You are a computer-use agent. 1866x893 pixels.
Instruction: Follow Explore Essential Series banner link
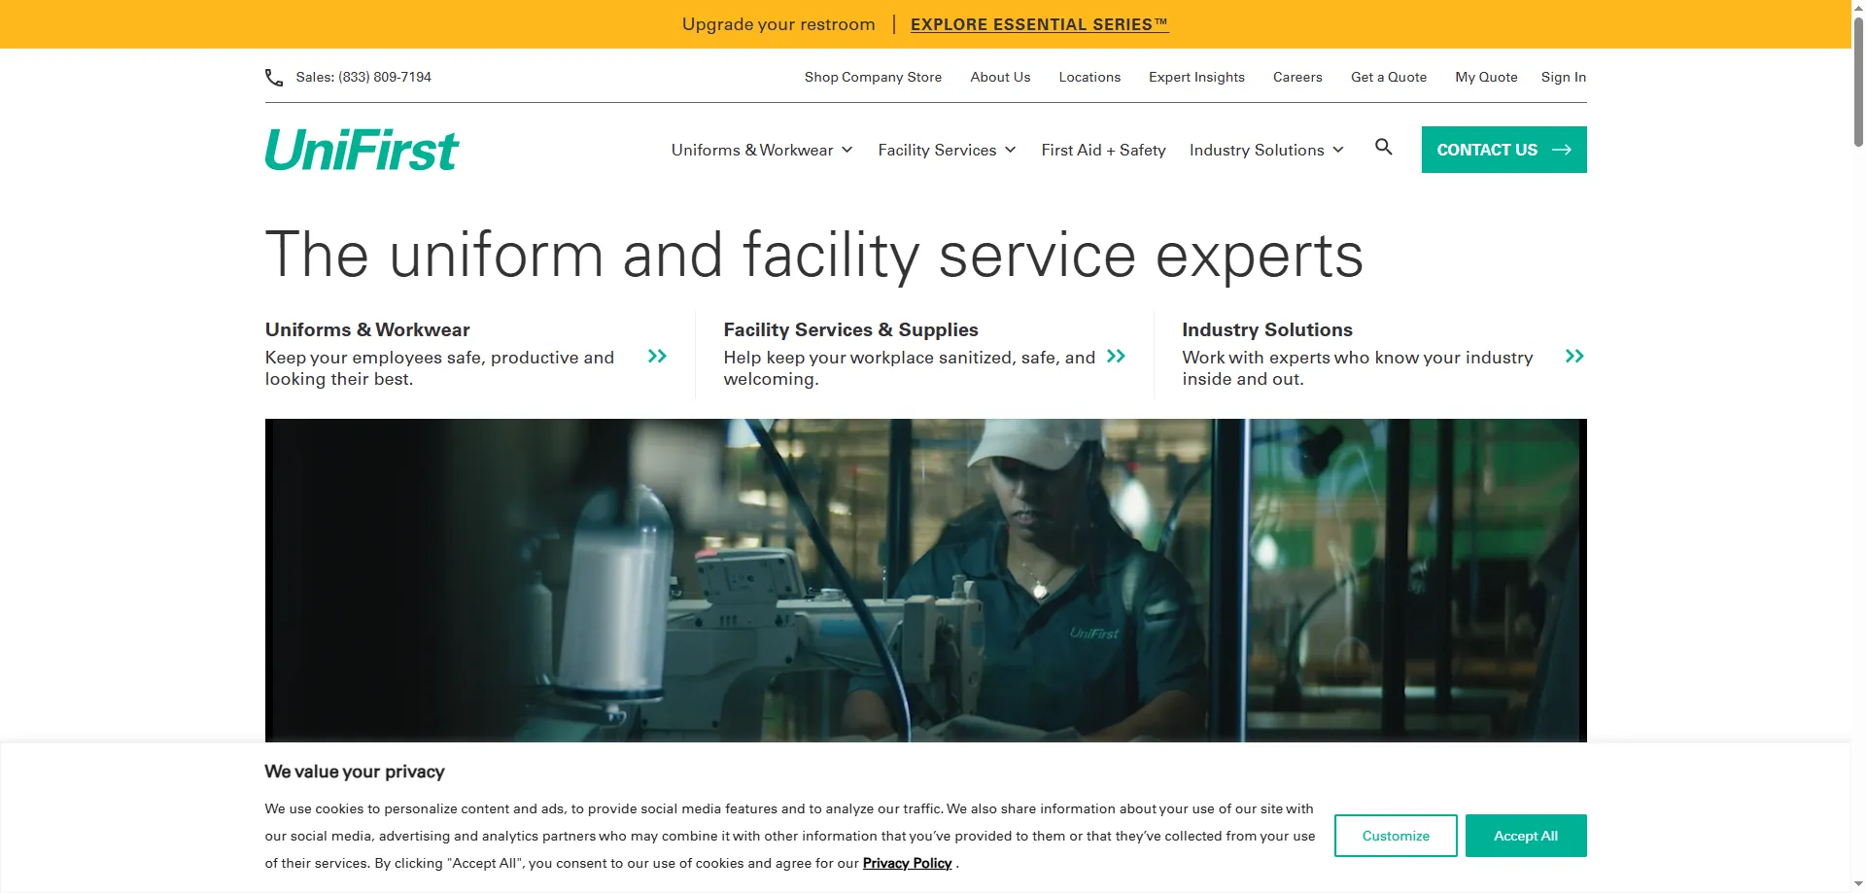tap(1039, 24)
